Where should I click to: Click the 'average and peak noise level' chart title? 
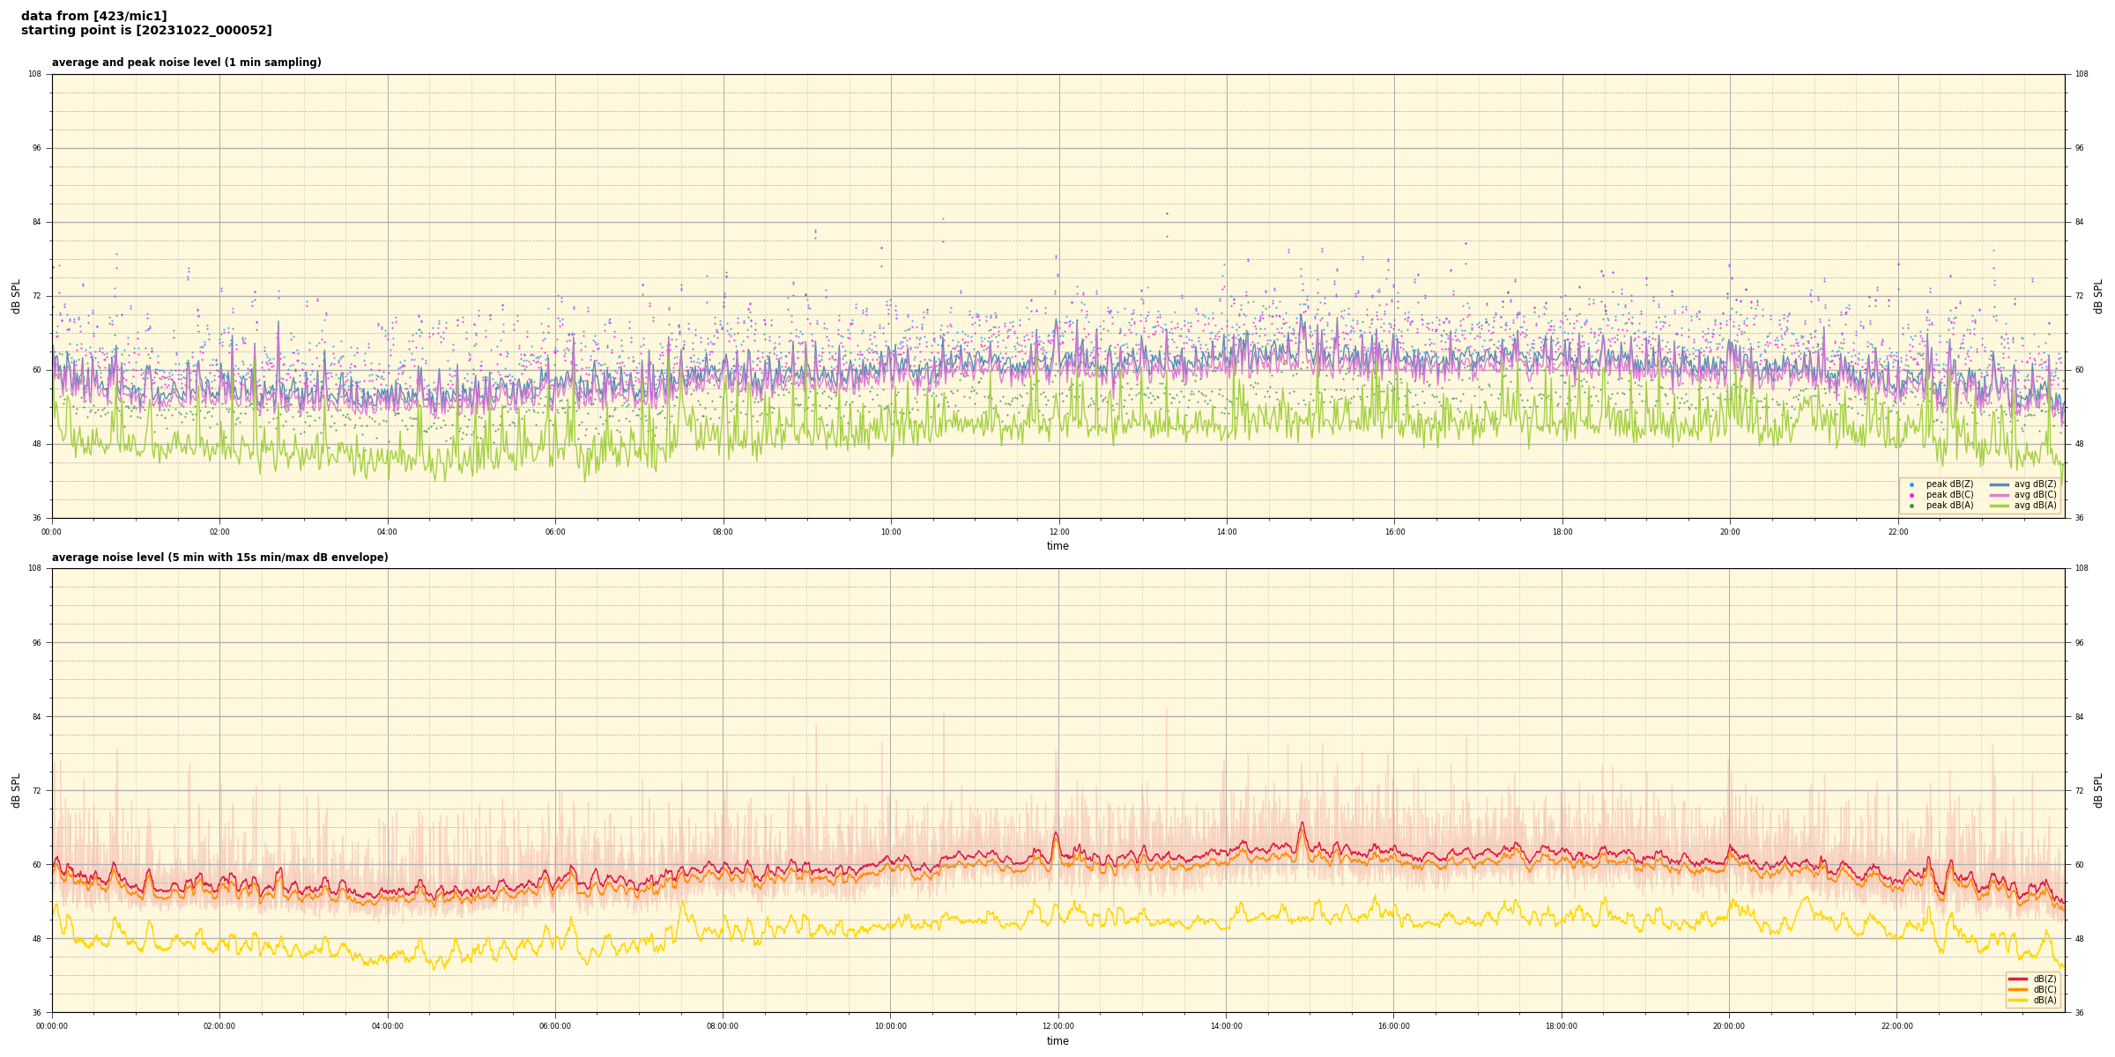(x=186, y=63)
